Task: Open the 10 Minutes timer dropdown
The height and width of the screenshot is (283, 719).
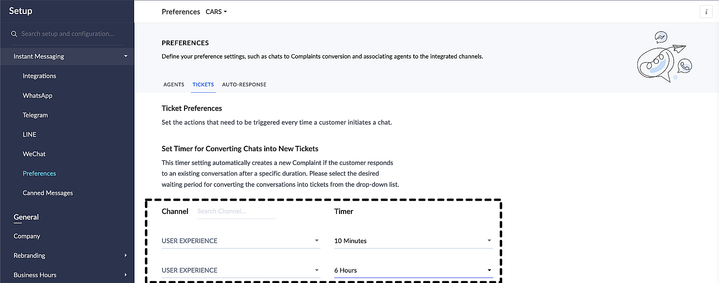Action: (x=413, y=241)
